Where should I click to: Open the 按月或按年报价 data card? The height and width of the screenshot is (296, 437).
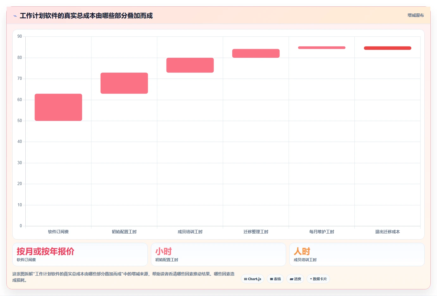[x=80, y=254]
